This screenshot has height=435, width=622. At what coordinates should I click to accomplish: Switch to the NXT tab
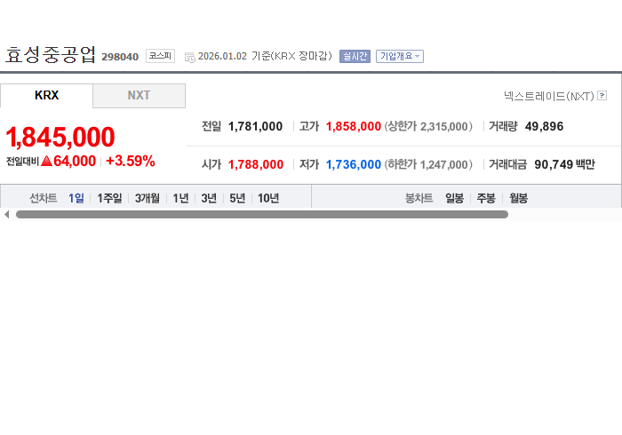(x=139, y=96)
